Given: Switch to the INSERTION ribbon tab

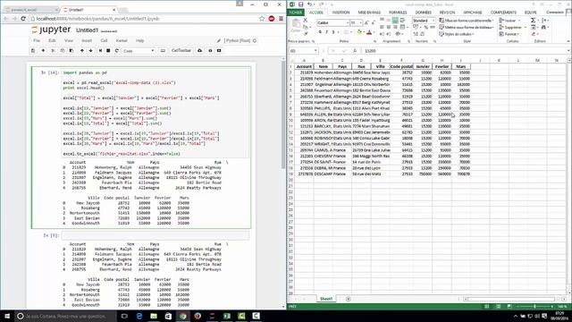Looking at the screenshot, I should tap(341, 13).
